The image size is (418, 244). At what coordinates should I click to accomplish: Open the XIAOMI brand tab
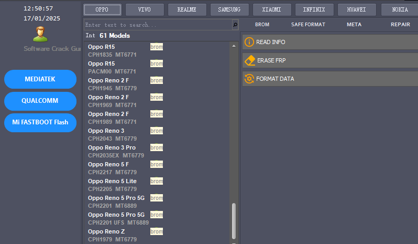tap(272, 9)
